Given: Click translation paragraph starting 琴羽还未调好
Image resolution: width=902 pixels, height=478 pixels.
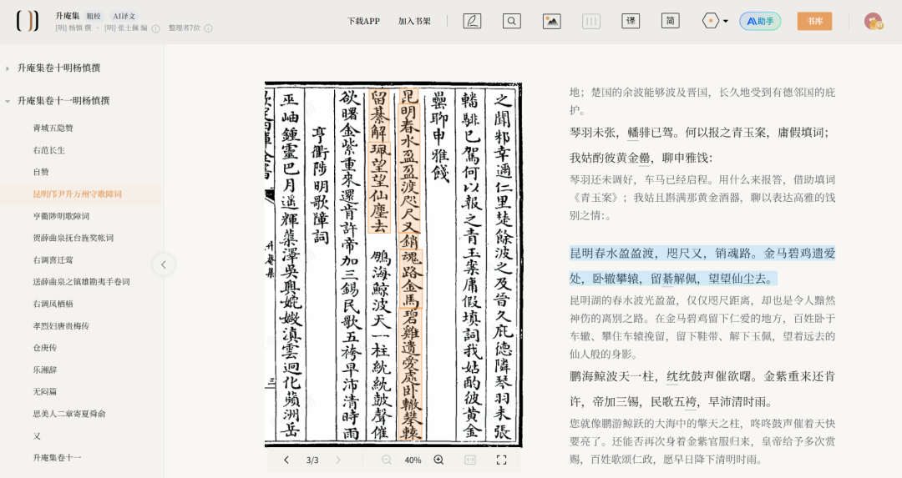Looking at the screenshot, I should click(702, 198).
